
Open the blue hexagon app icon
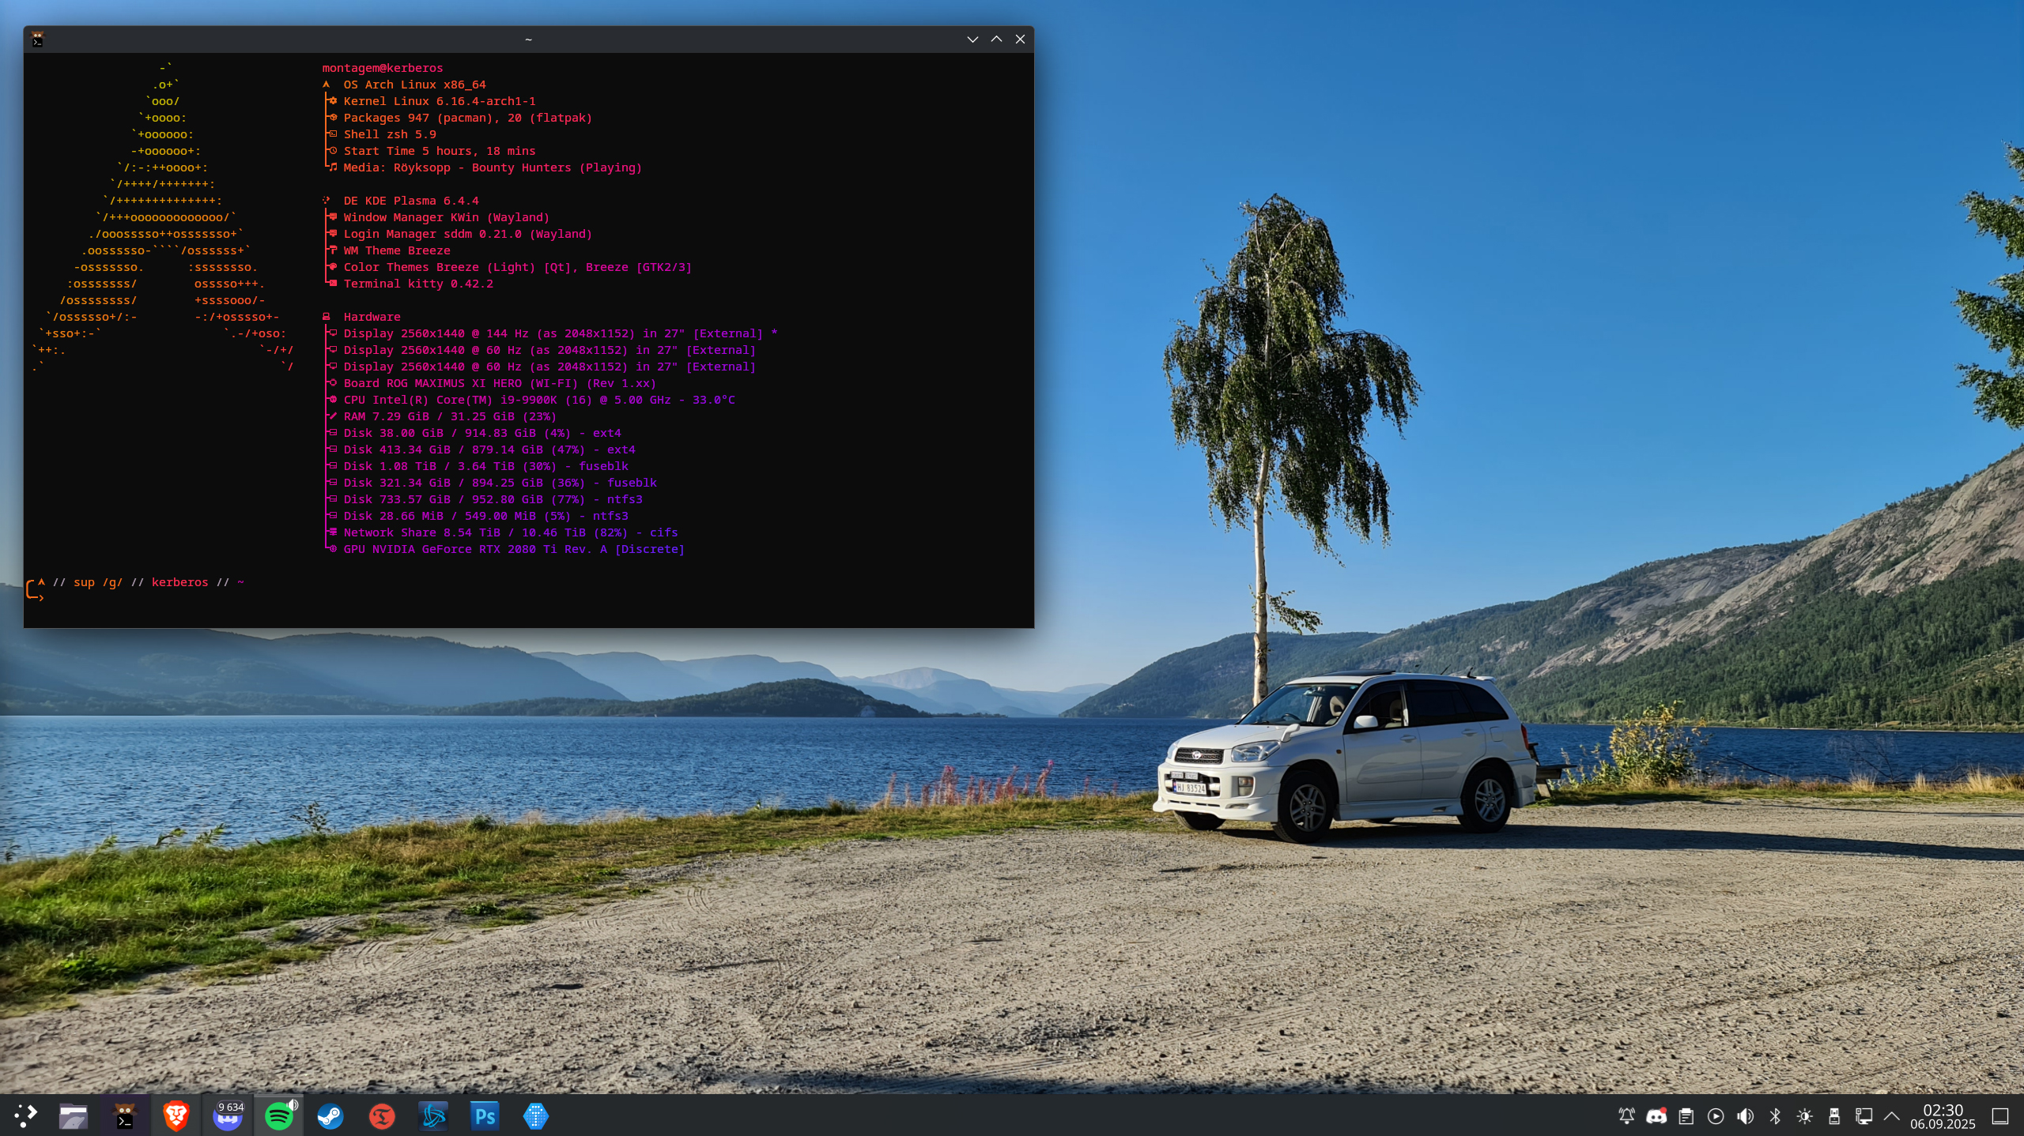pyautogui.click(x=536, y=1115)
